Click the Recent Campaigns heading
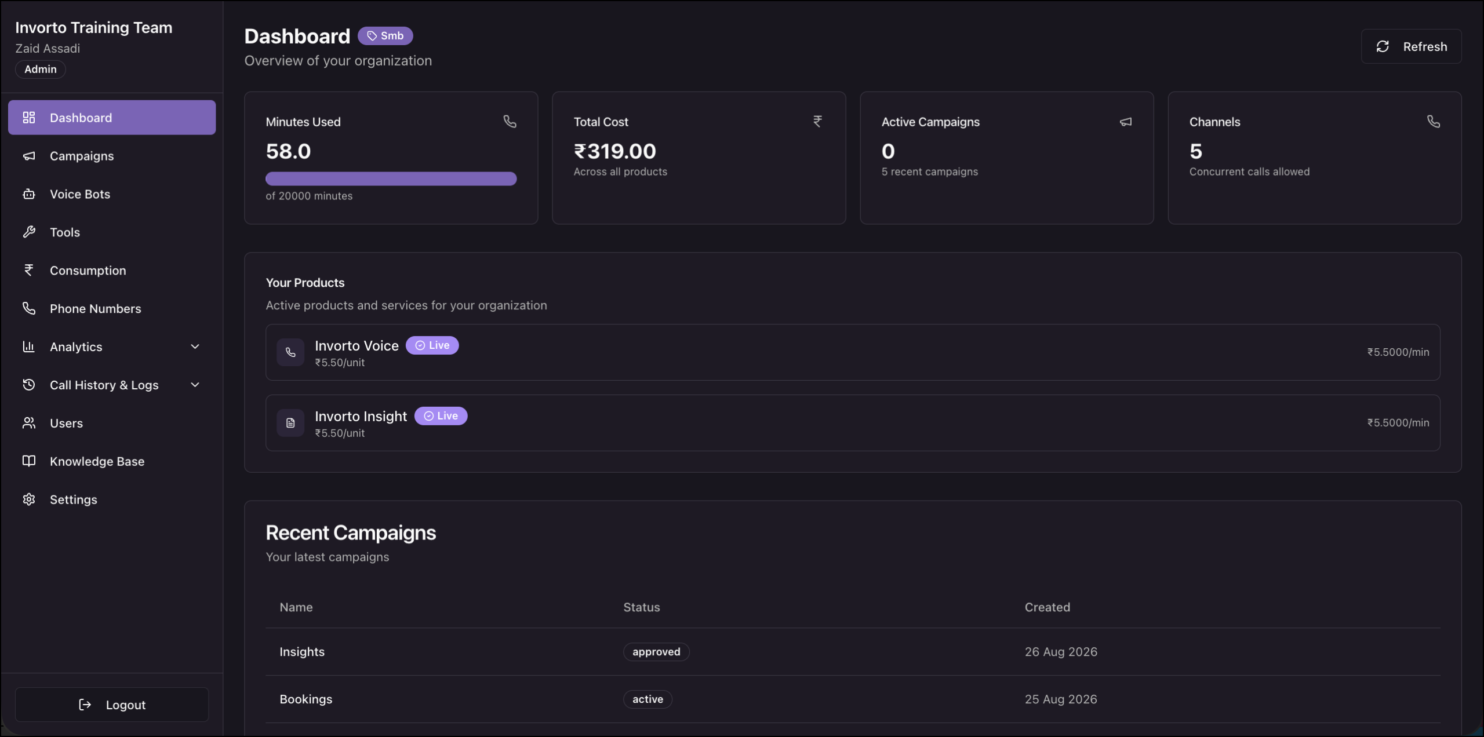The height and width of the screenshot is (737, 1484). (351, 533)
